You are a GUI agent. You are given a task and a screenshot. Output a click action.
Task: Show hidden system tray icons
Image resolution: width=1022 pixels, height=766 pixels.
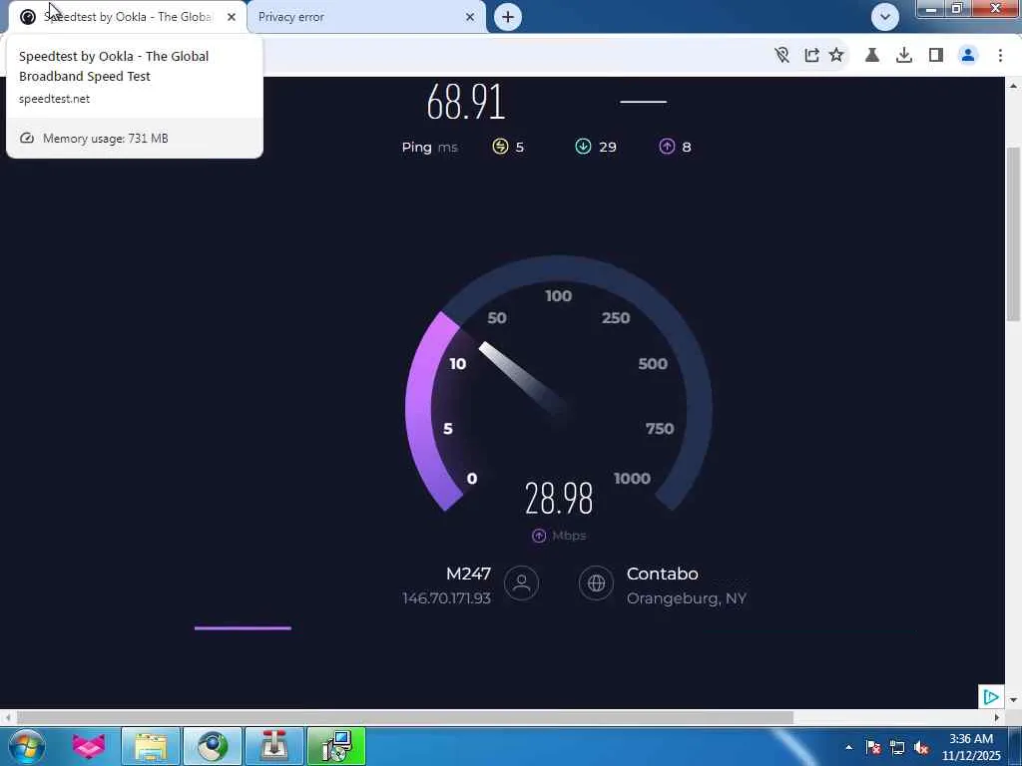[848, 747]
